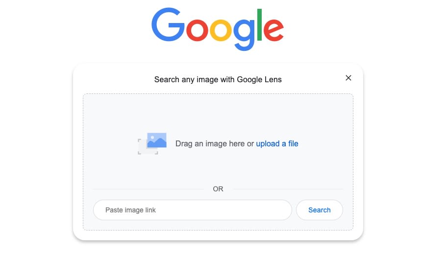This screenshot has width=446, height=254.
Task: Click the divider line left of OR
Action: (x=147, y=189)
